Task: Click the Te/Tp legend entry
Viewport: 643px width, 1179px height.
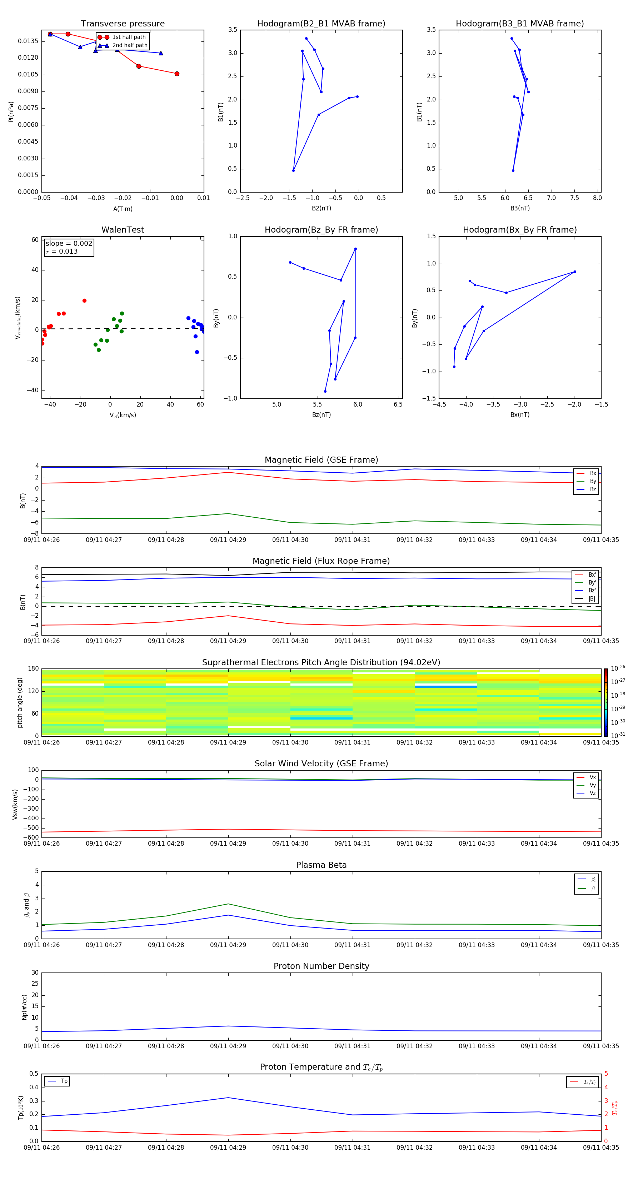Action: pos(583,1082)
